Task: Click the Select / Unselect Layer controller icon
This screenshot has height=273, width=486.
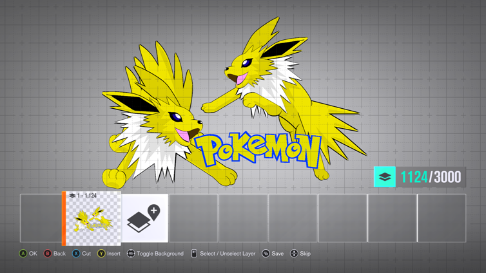Action: [194, 254]
